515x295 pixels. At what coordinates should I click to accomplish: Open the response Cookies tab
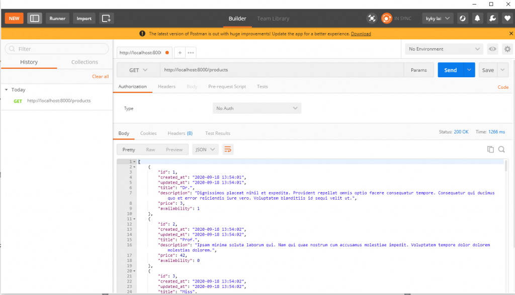[148, 133]
